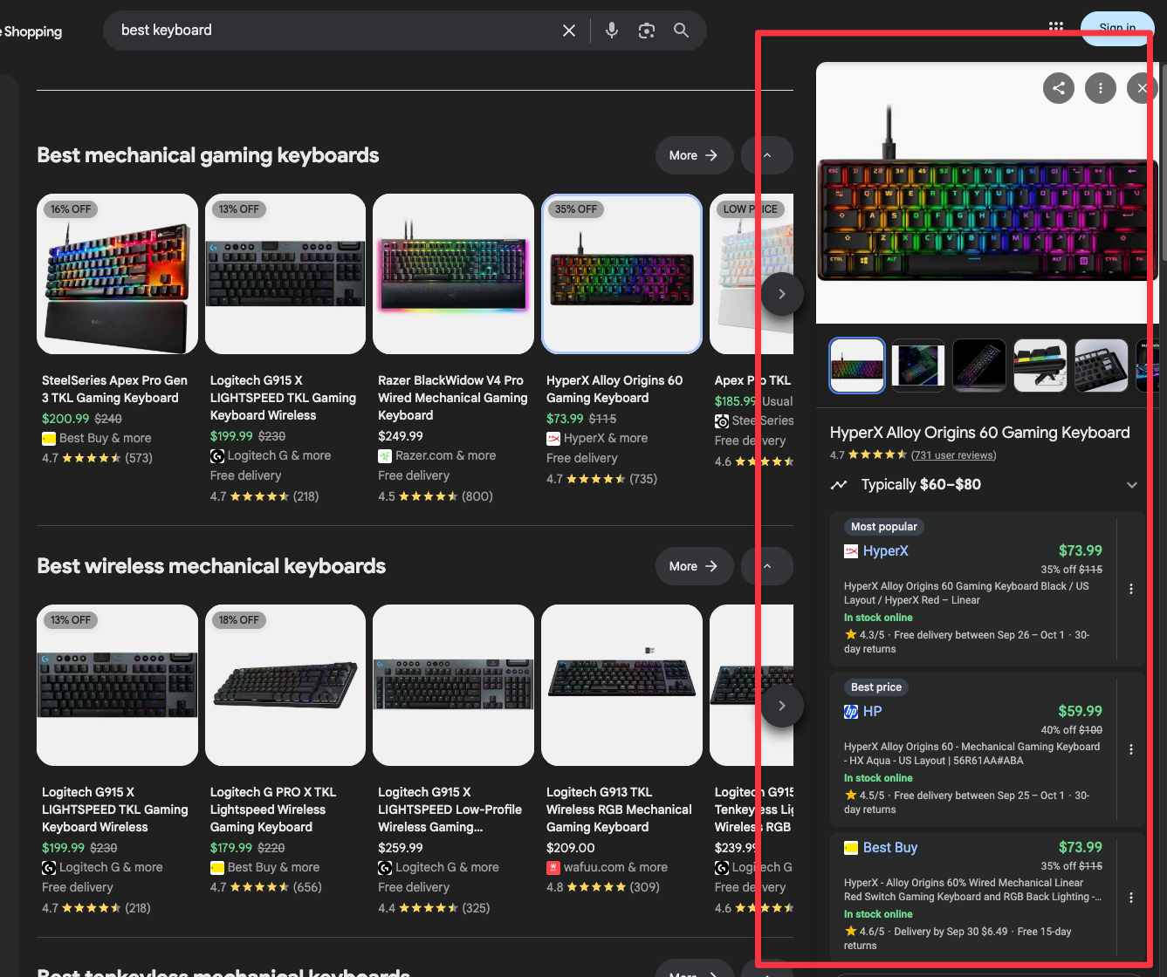Click Razer BlackWidow V4 Pro title
This screenshot has width=1167, height=977.
click(x=453, y=398)
